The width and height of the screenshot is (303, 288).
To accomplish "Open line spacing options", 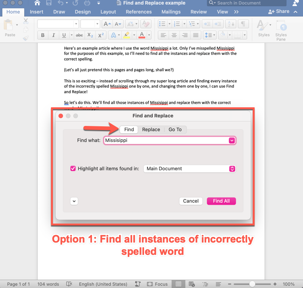I will 210,35.
